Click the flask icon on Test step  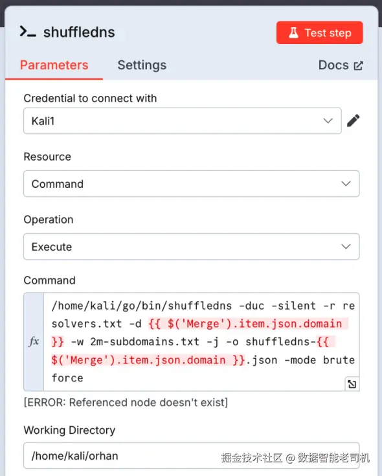293,32
